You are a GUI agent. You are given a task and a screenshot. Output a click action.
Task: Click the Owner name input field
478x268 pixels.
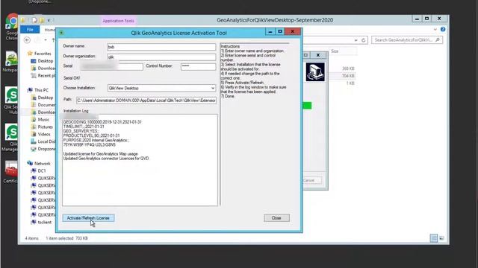(x=161, y=47)
